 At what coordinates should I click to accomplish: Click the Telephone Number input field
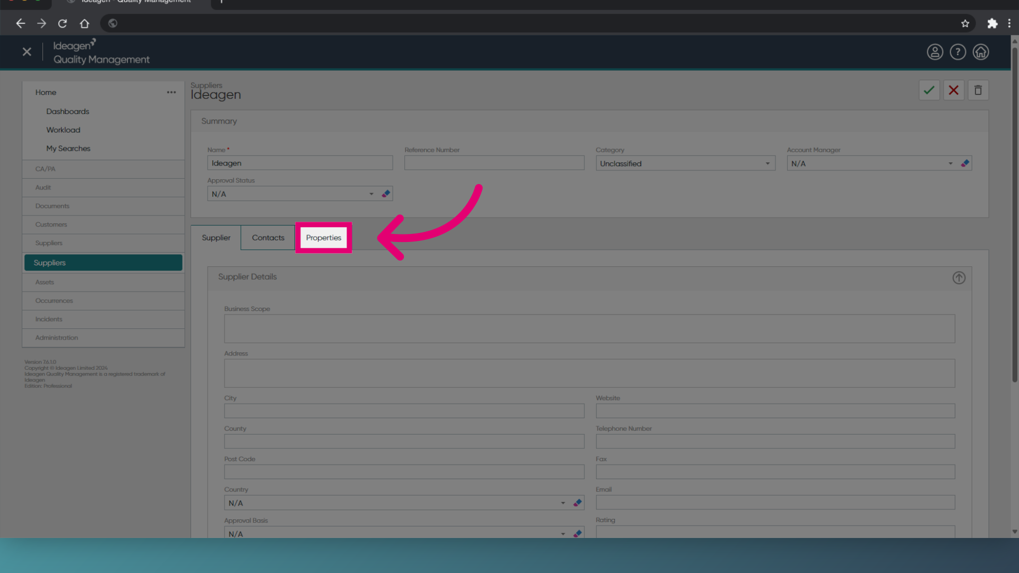pos(775,441)
